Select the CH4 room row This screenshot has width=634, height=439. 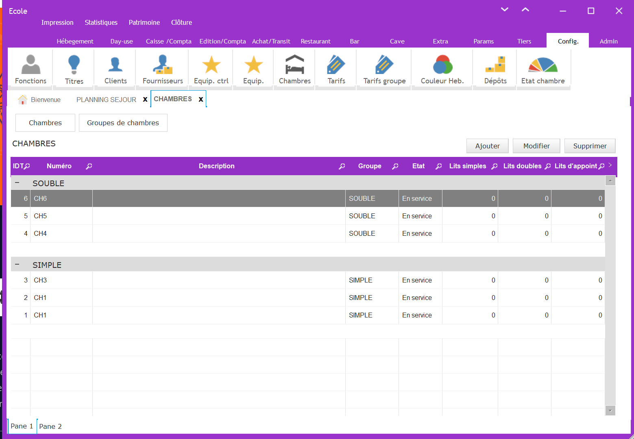tap(40, 233)
